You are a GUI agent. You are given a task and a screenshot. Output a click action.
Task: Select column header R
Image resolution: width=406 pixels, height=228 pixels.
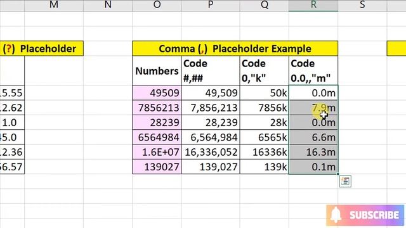(x=313, y=4)
